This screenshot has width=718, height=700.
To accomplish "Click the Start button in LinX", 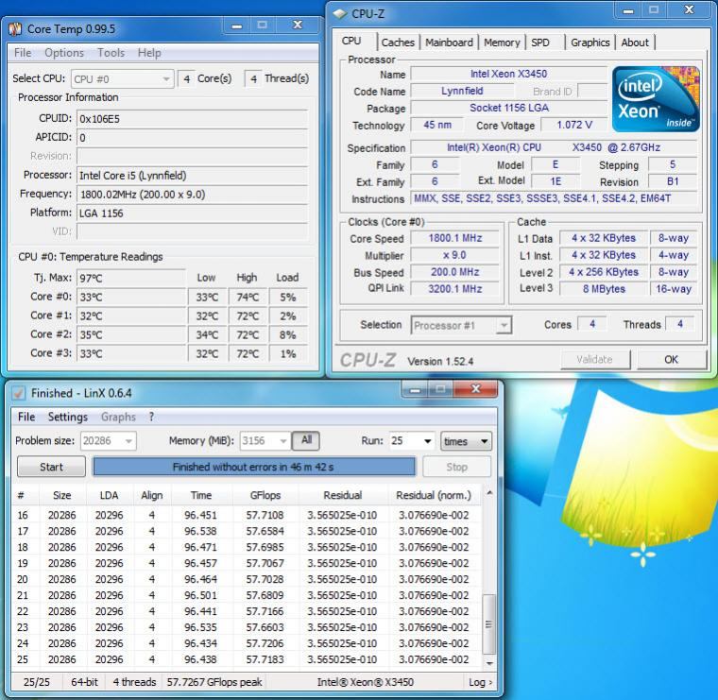I will 51,467.
